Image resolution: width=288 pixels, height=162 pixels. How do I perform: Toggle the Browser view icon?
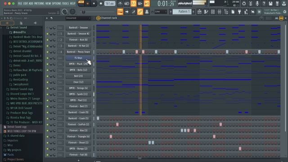tap(226, 12)
